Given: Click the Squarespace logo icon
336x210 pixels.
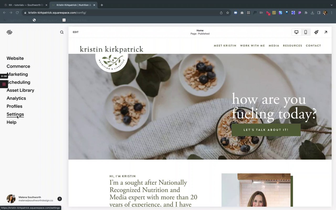Looking at the screenshot, I should [x=9, y=32].
